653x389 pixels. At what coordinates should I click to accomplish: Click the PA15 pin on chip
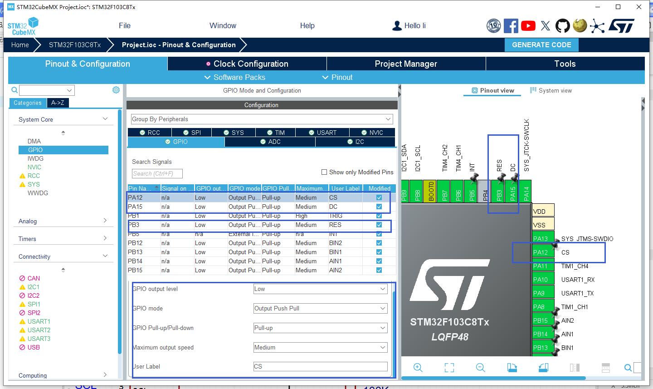pos(512,191)
